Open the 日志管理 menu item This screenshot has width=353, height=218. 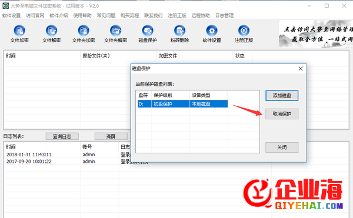click(225, 15)
